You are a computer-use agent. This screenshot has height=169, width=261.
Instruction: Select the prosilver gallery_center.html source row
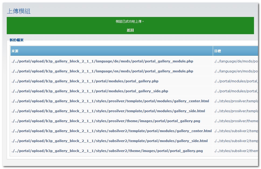coord(110,101)
